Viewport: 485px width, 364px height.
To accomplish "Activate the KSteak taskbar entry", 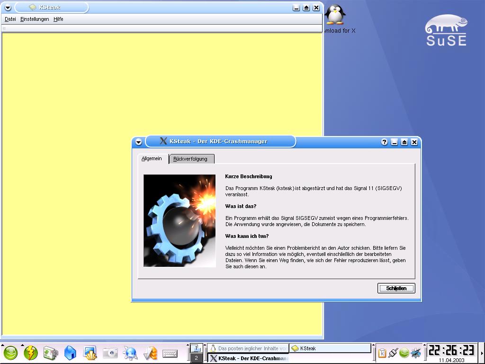I will tap(330, 348).
